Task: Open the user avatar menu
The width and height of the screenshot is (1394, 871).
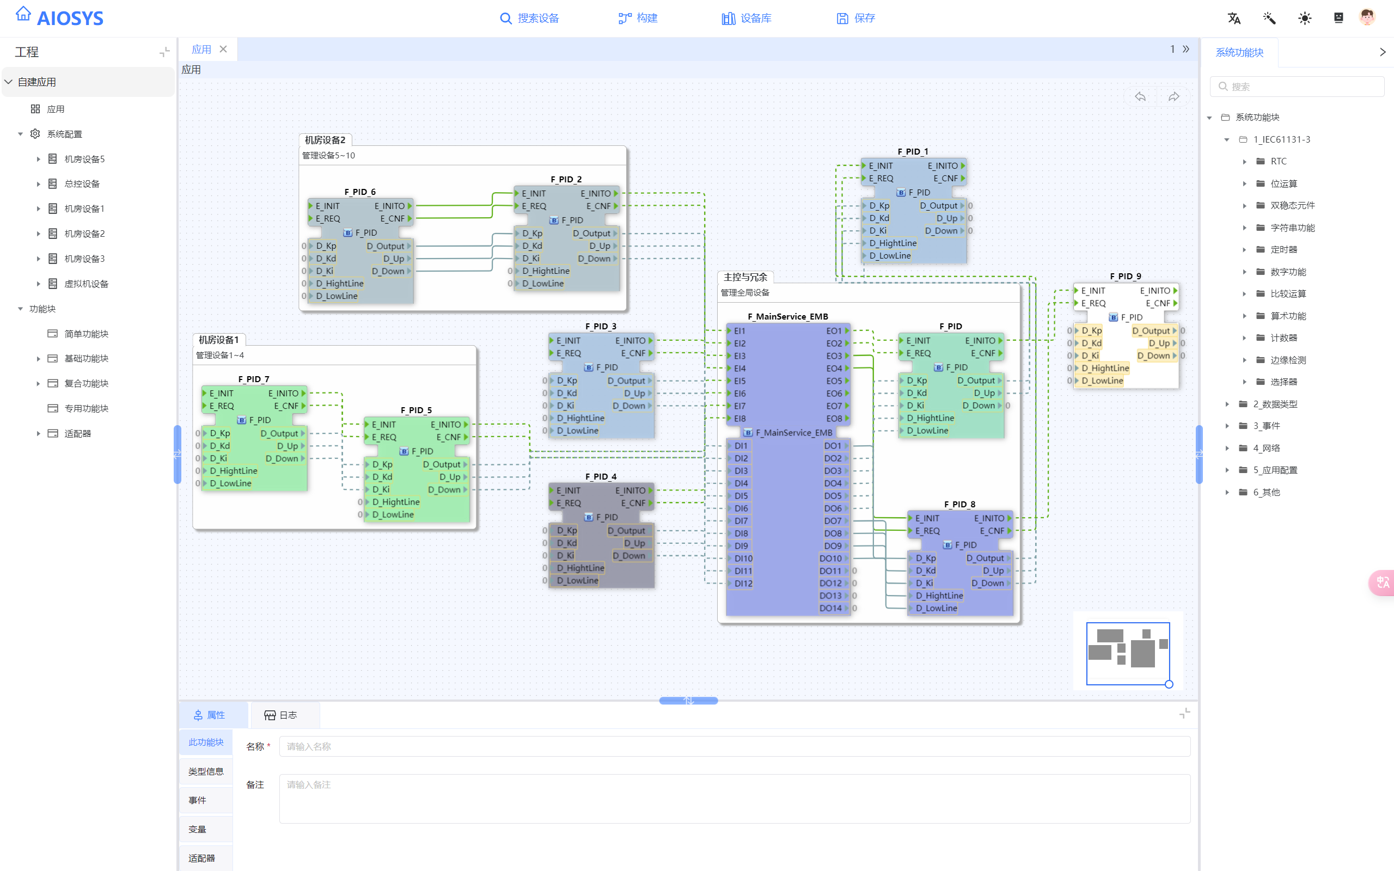Action: click(1367, 17)
